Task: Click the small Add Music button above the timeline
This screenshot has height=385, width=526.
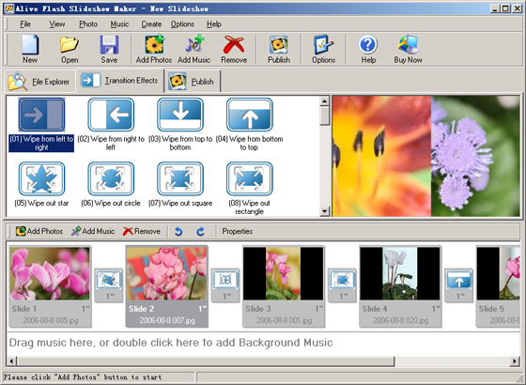Action: pyautogui.click(x=93, y=231)
